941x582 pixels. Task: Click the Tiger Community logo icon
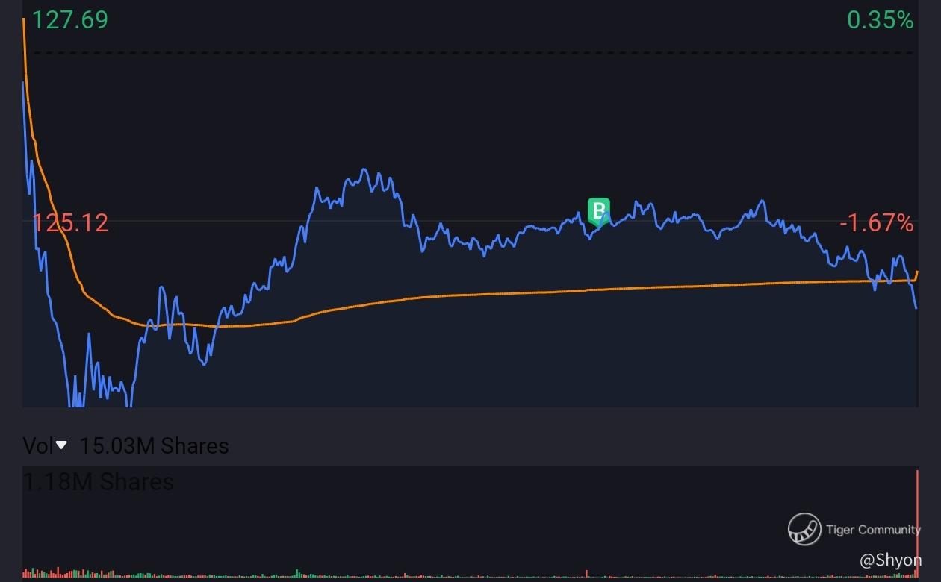pos(804,529)
